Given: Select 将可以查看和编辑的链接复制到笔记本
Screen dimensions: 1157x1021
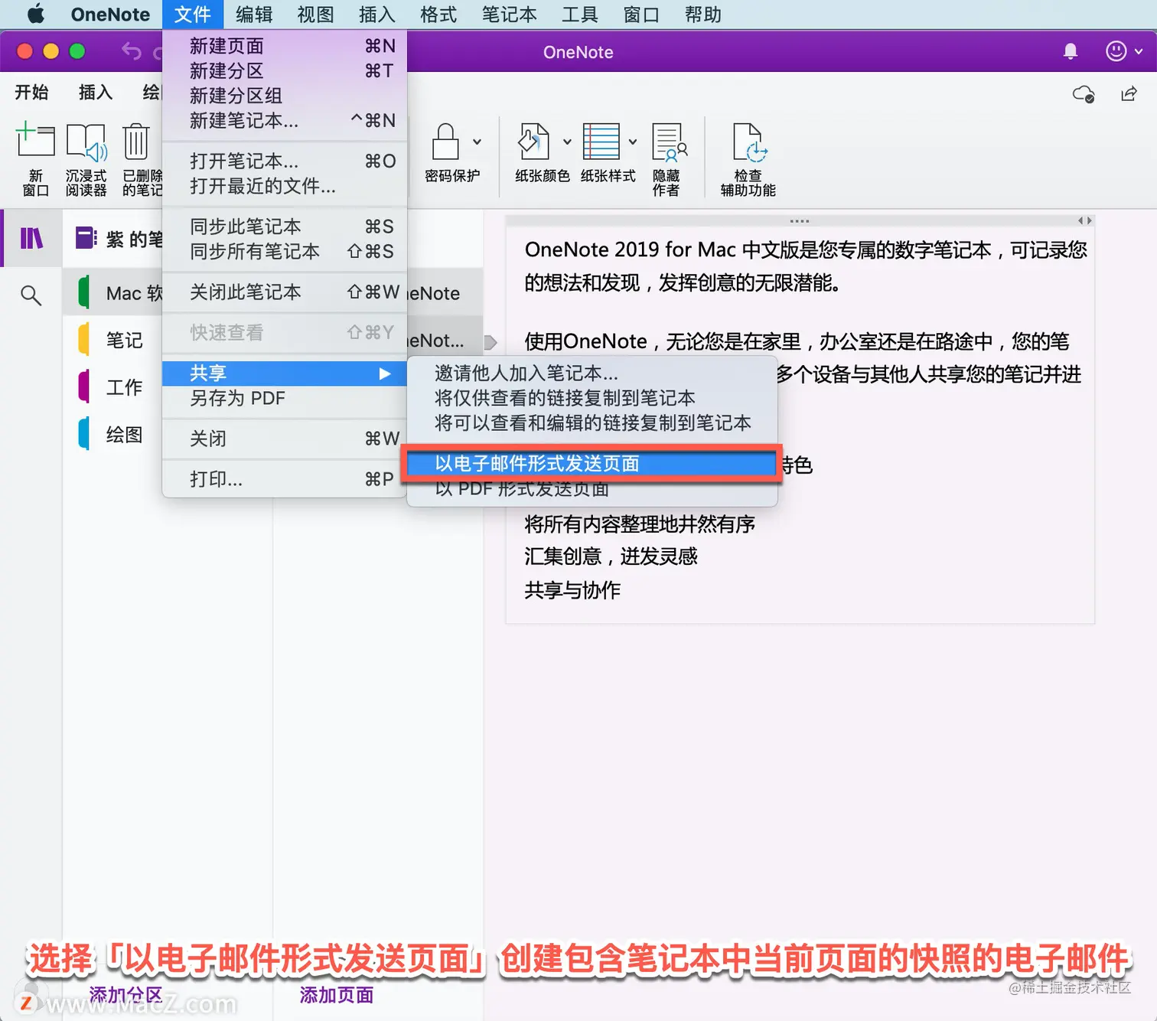Looking at the screenshot, I should (x=592, y=422).
